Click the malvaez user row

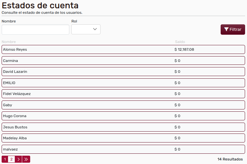click(123, 149)
